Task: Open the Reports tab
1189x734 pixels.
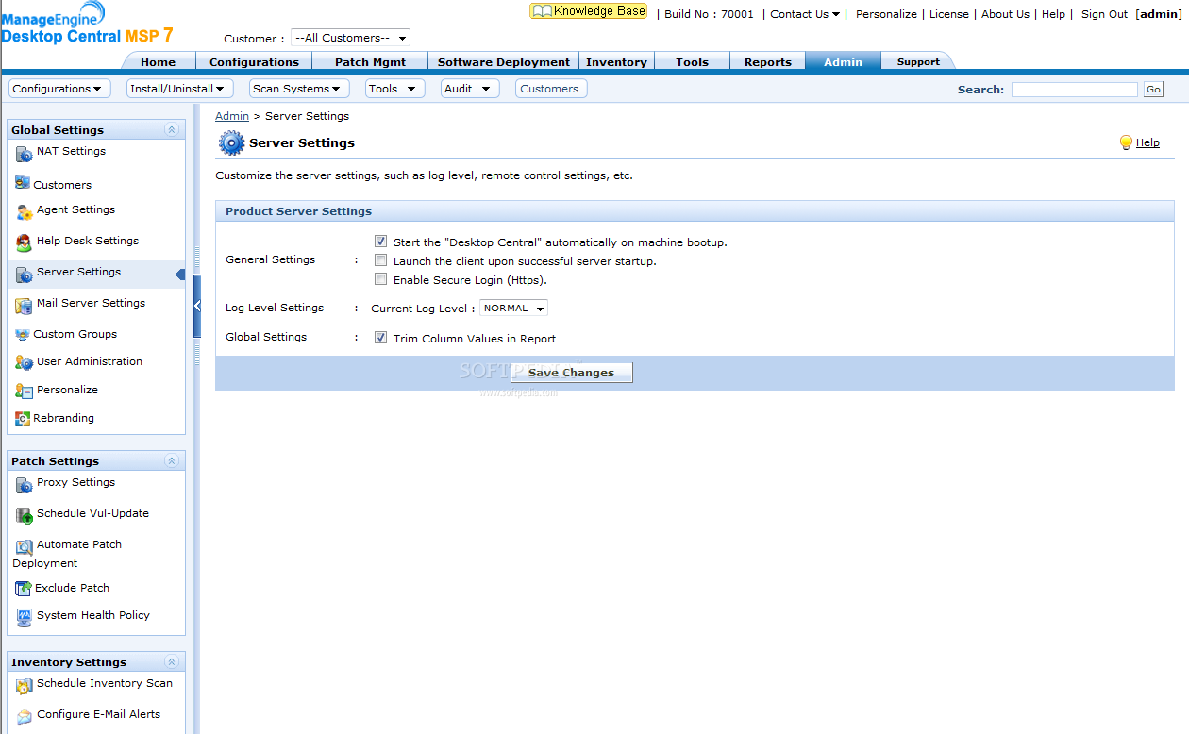Action: [x=768, y=61]
